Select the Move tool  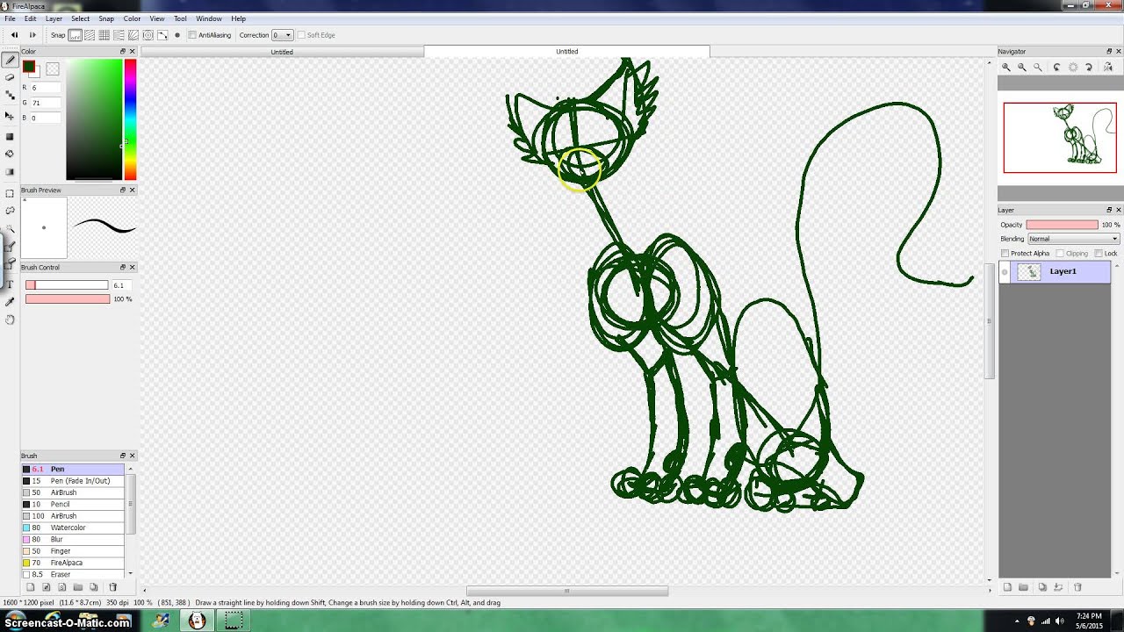pos(10,116)
